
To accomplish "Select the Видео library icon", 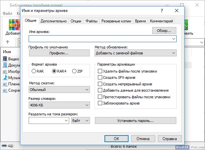I will 5,59.
